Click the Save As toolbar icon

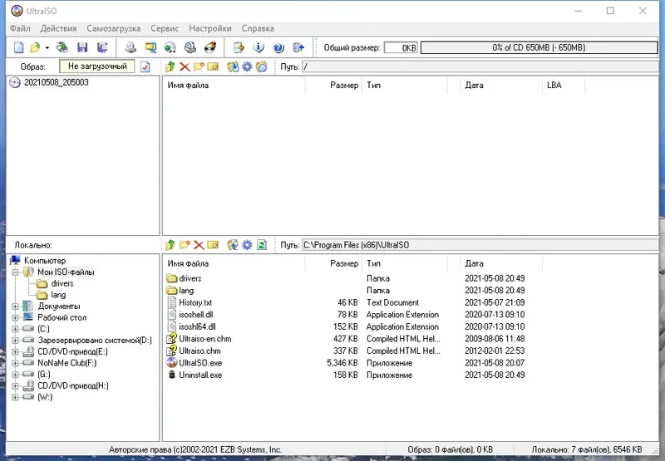pos(102,47)
